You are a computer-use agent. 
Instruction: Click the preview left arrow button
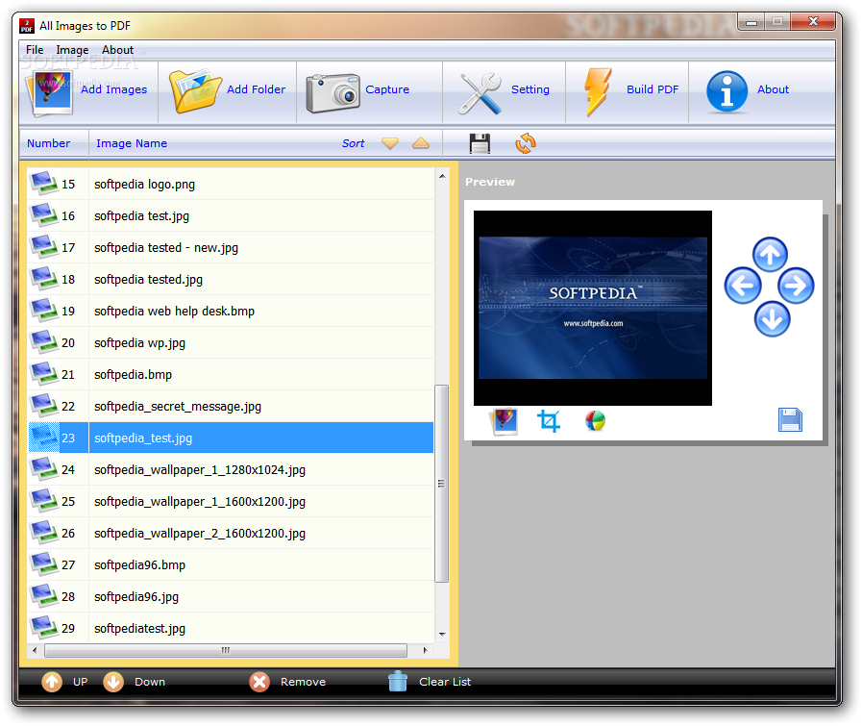(743, 286)
